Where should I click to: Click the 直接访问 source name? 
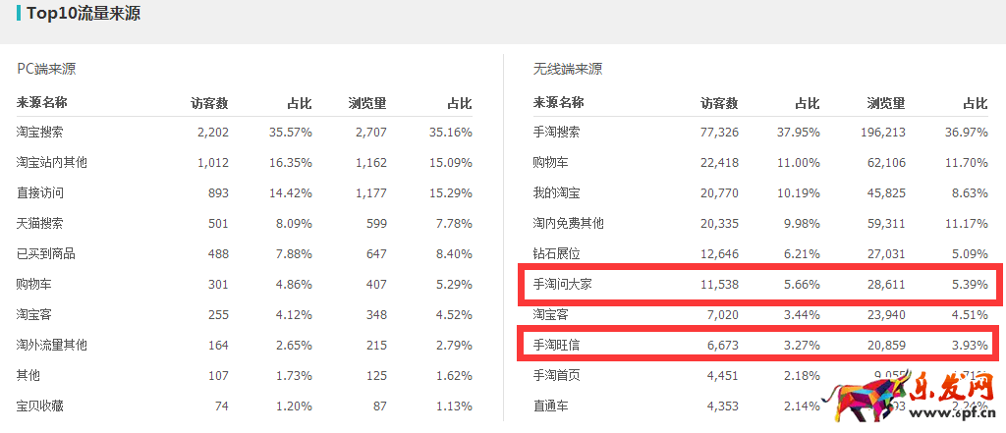click(x=40, y=192)
